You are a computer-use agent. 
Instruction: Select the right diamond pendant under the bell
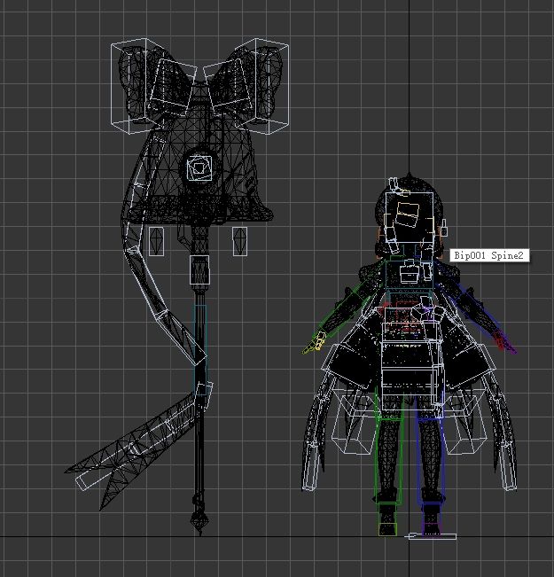pyautogui.click(x=239, y=241)
